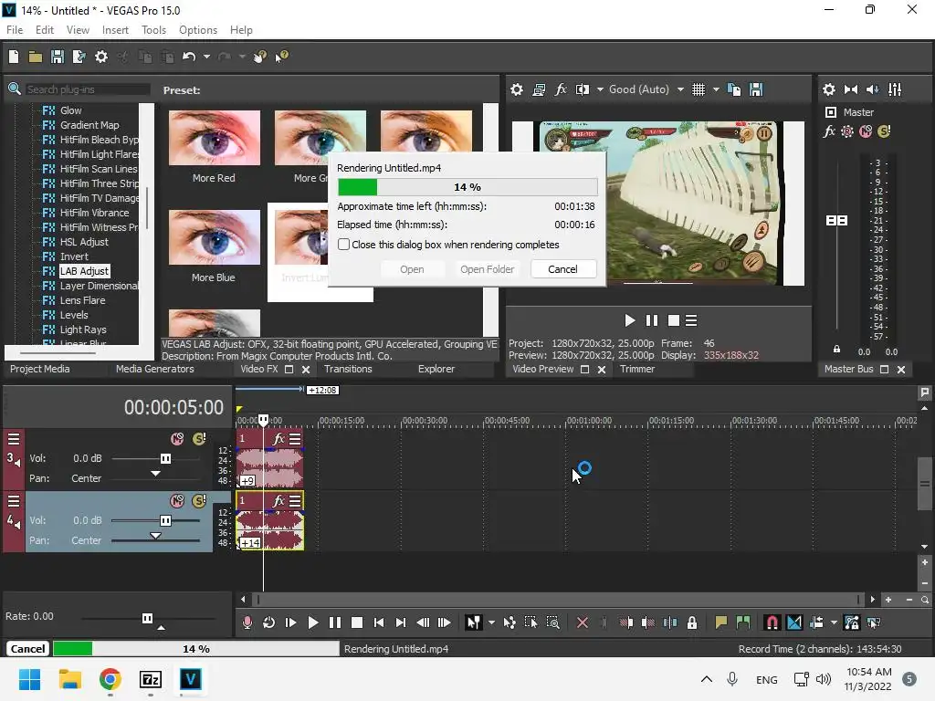Save snapshot to file icon
935x701 pixels.
point(756,89)
